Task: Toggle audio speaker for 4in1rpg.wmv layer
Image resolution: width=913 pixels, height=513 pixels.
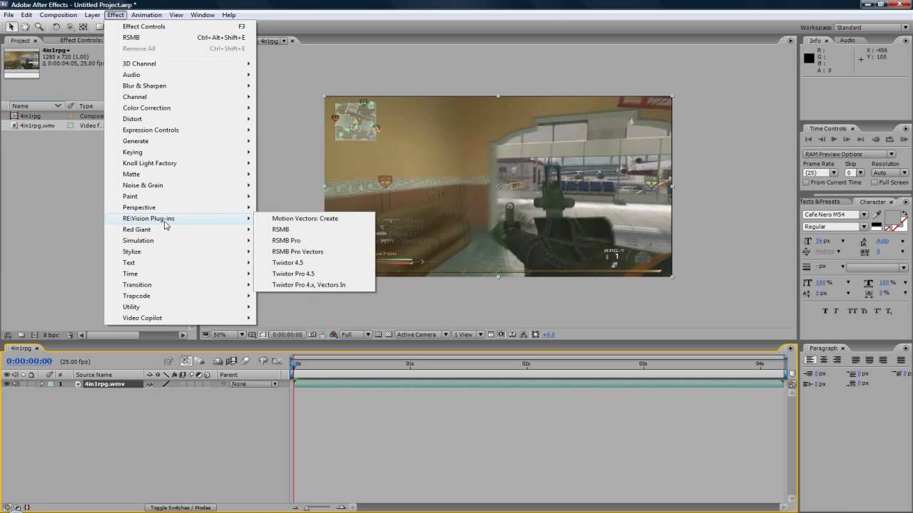Action: (15, 384)
